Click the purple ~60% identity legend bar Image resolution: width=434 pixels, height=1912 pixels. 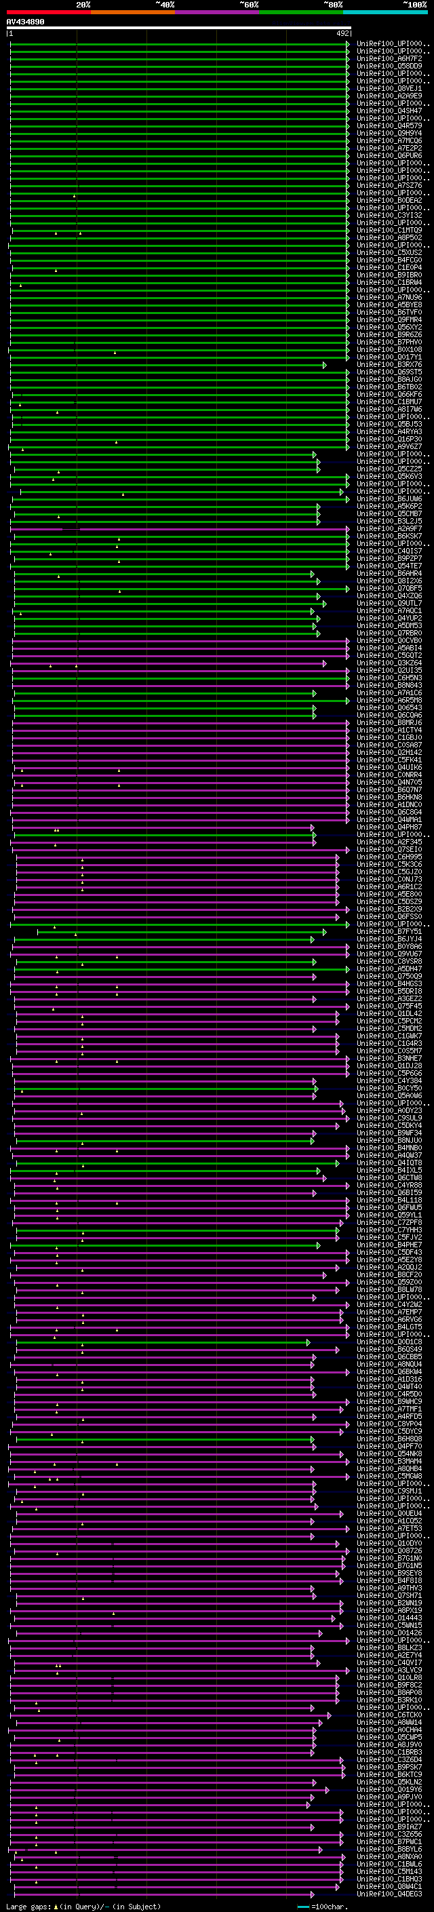(216, 12)
